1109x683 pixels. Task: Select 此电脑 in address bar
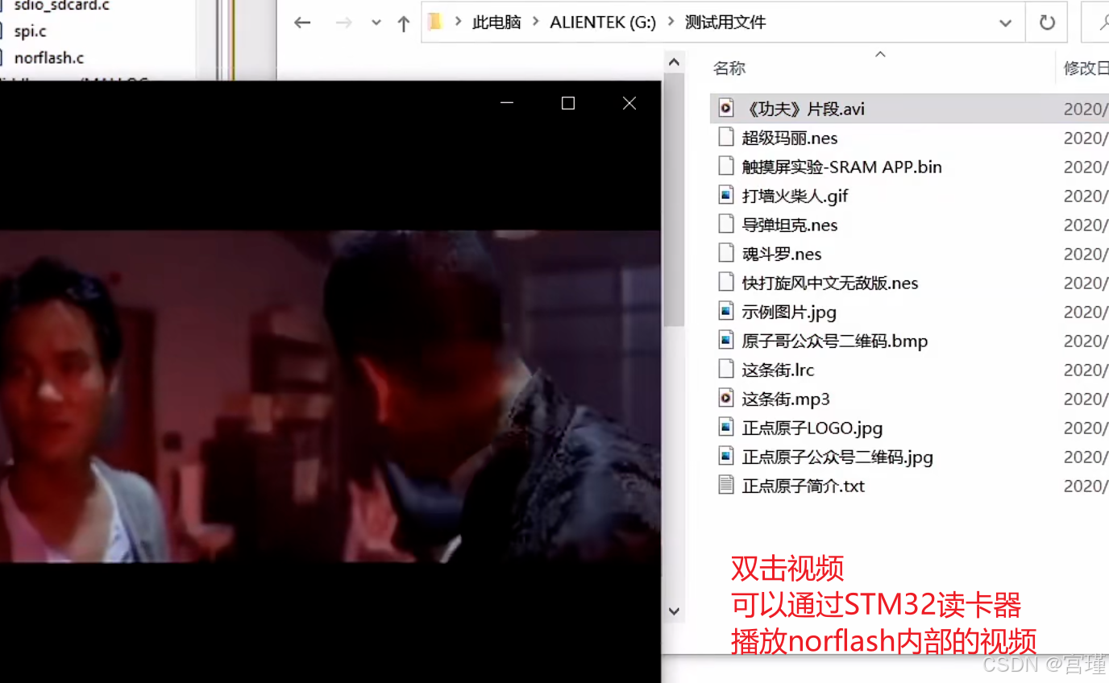pyautogui.click(x=496, y=23)
